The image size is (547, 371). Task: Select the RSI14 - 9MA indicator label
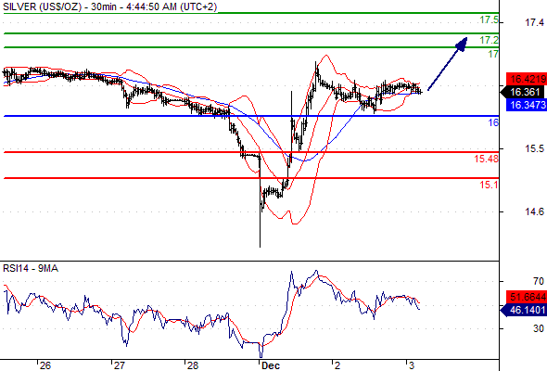31,268
